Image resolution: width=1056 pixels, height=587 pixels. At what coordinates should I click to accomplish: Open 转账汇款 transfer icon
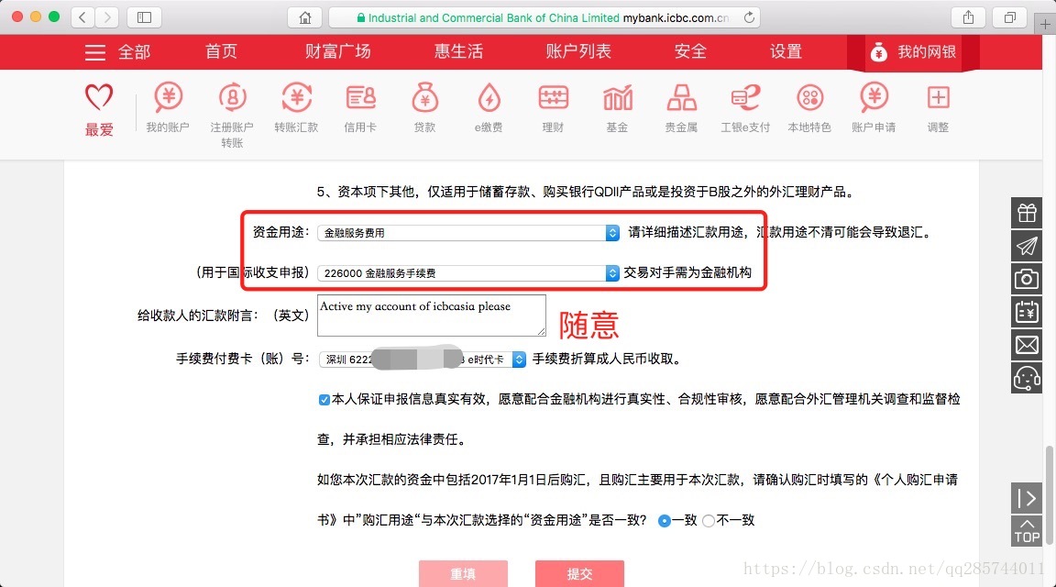click(296, 98)
